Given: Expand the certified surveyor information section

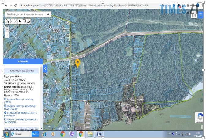Looking at the screenshot, I should pos(21,129).
